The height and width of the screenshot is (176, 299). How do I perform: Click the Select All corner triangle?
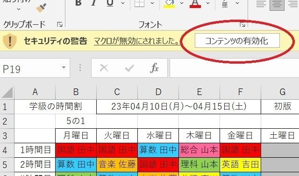7,92
